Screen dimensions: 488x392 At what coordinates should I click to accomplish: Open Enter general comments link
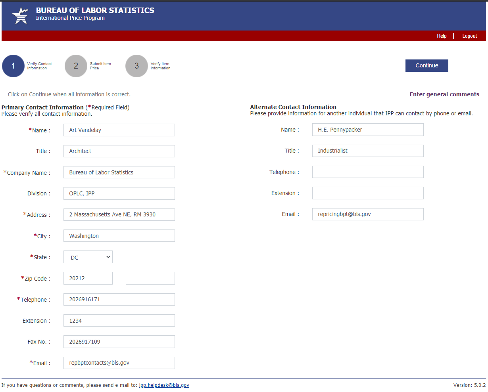click(x=444, y=94)
